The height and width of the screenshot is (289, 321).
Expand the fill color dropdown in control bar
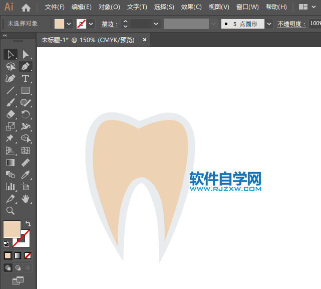click(69, 24)
